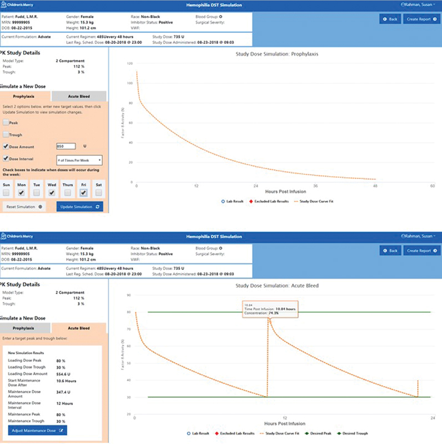Check the Tue dosing day box

pyautogui.click(x=37, y=193)
